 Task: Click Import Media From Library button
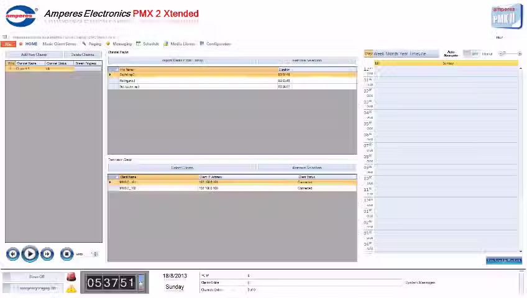[182, 61]
